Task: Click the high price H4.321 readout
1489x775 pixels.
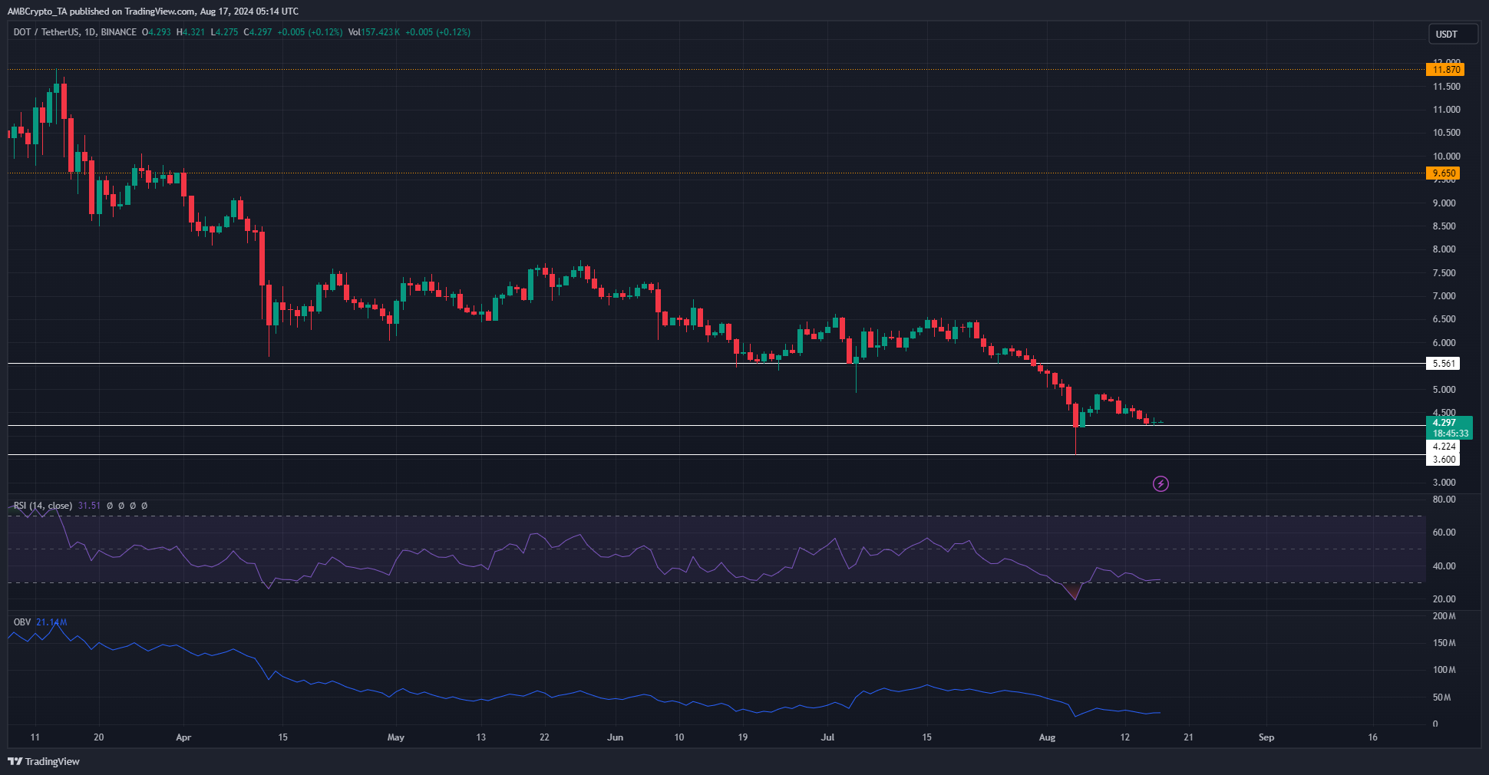Action: tap(191, 32)
